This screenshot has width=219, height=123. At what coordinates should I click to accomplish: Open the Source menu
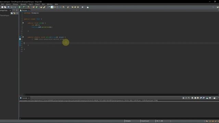pos(8,4)
